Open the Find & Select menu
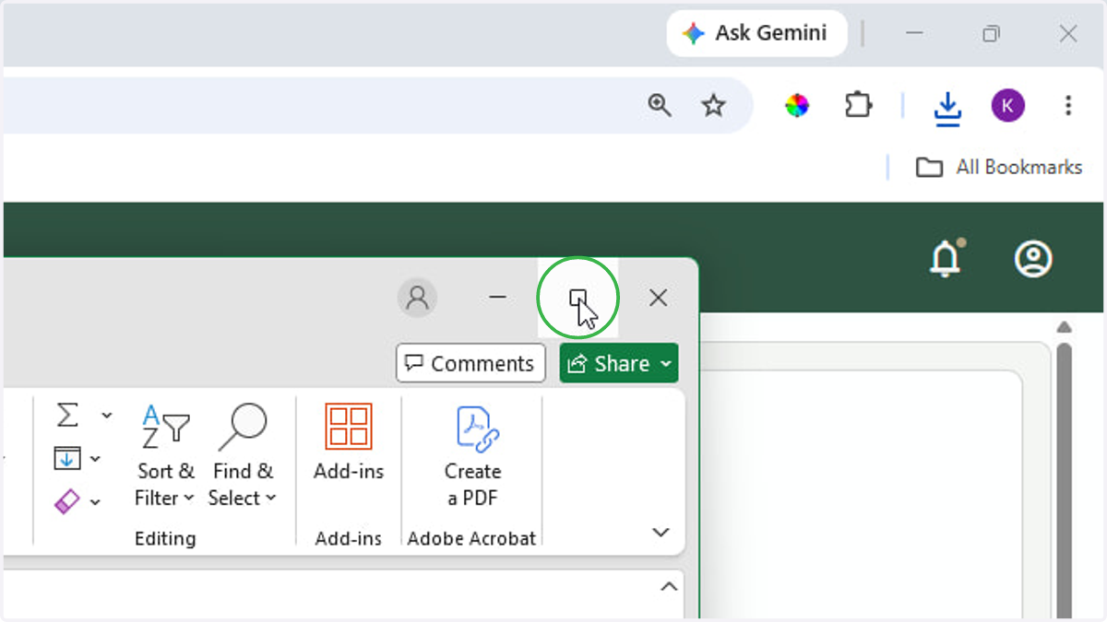The height and width of the screenshot is (622, 1107). (x=242, y=455)
